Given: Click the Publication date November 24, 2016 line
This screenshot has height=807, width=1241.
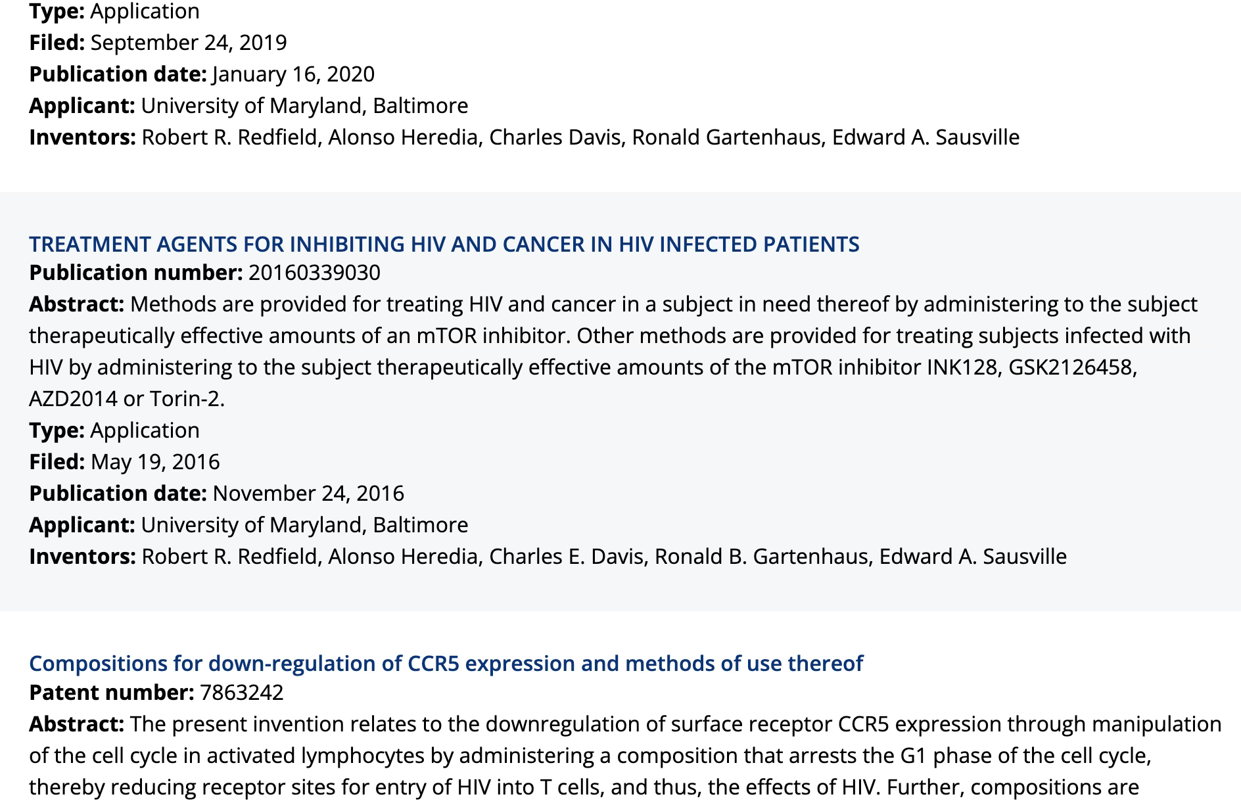Looking at the screenshot, I should (216, 493).
